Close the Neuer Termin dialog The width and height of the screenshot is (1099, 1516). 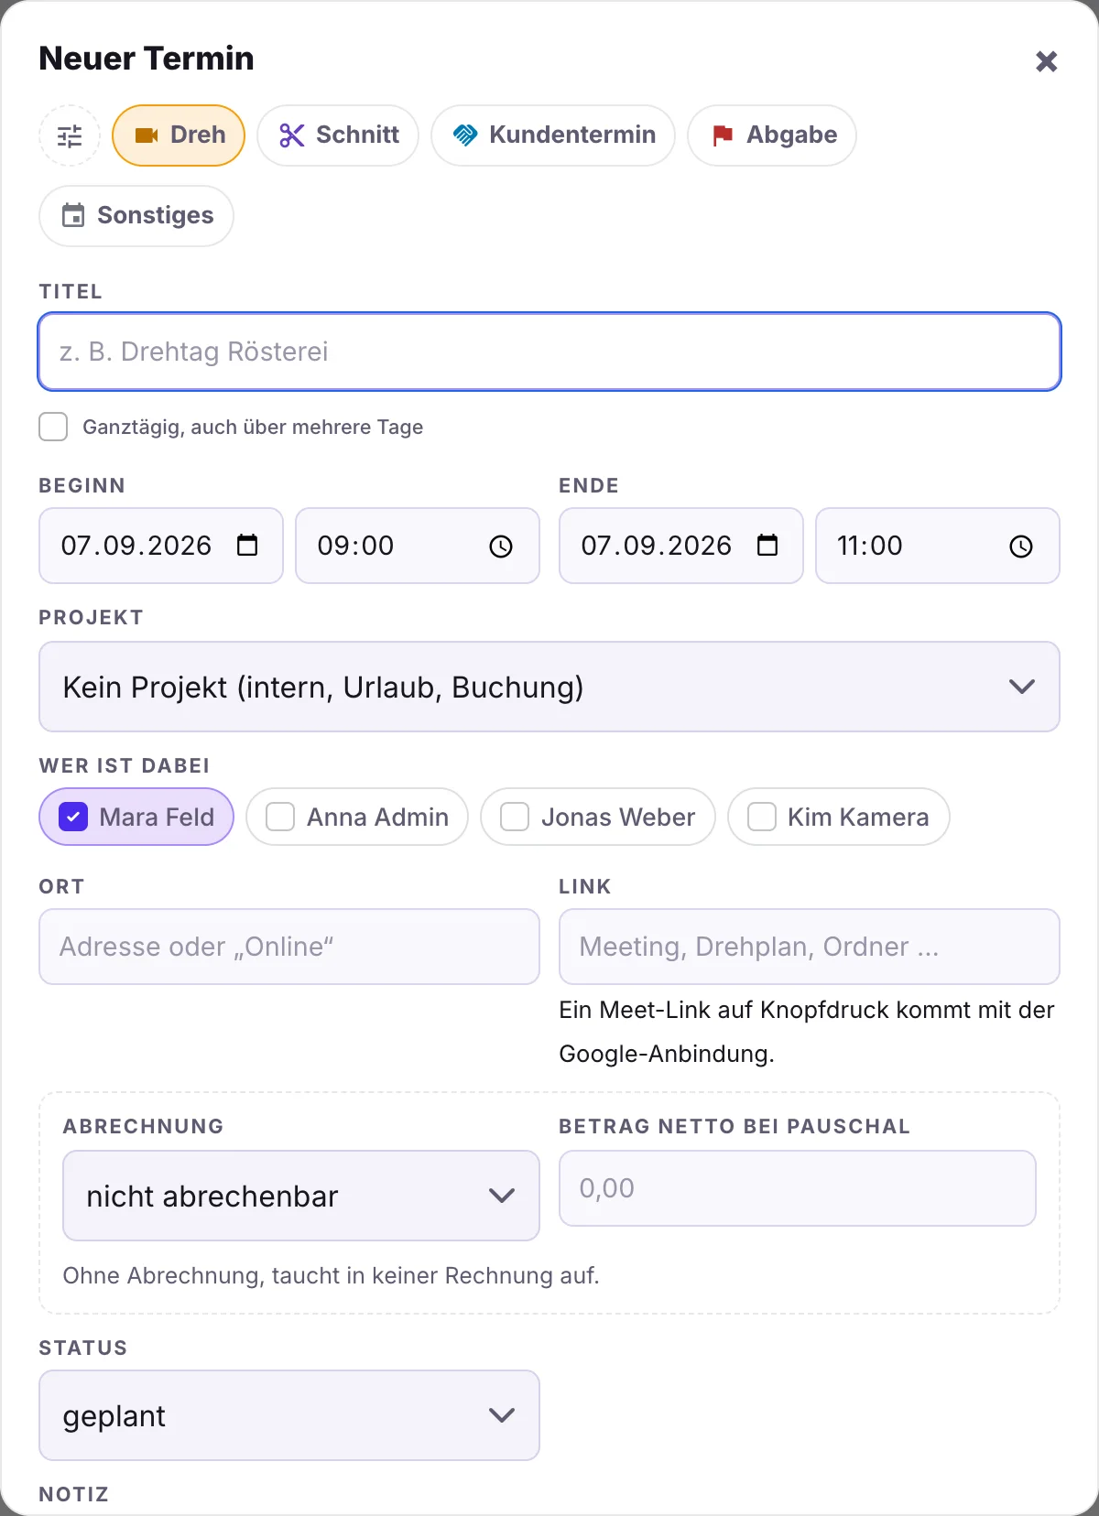(1046, 61)
